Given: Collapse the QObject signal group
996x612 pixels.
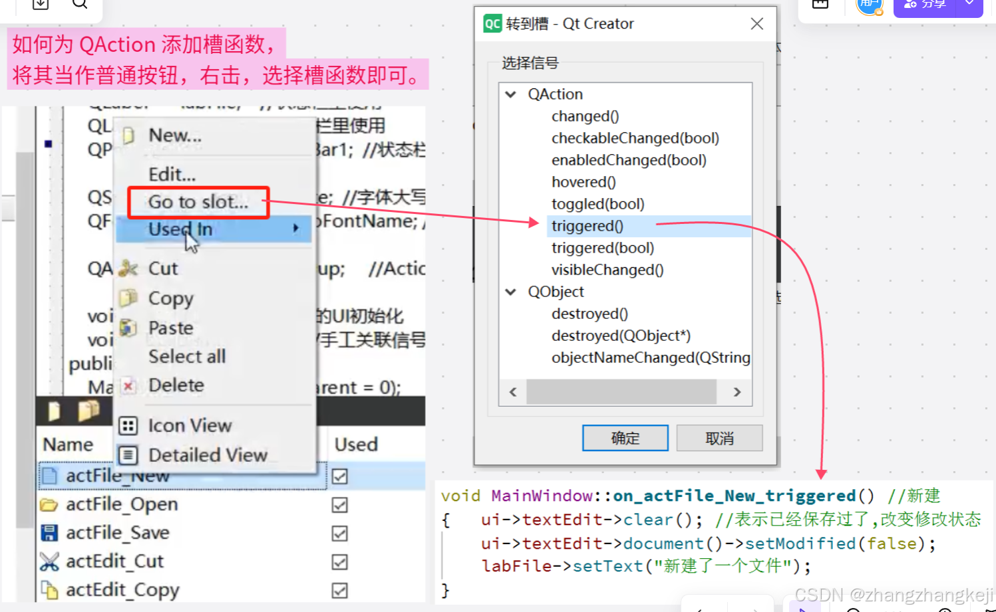Looking at the screenshot, I should pyautogui.click(x=511, y=292).
